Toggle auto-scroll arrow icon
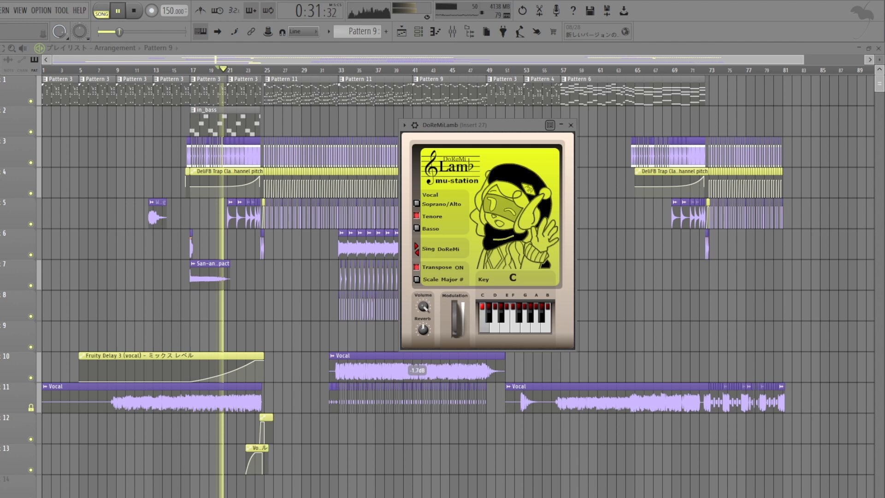The height and width of the screenshot is (498, 885). 218,31
